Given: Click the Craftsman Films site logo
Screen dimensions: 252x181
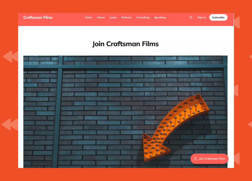Looking at the screenshot, I should [38, 17].
